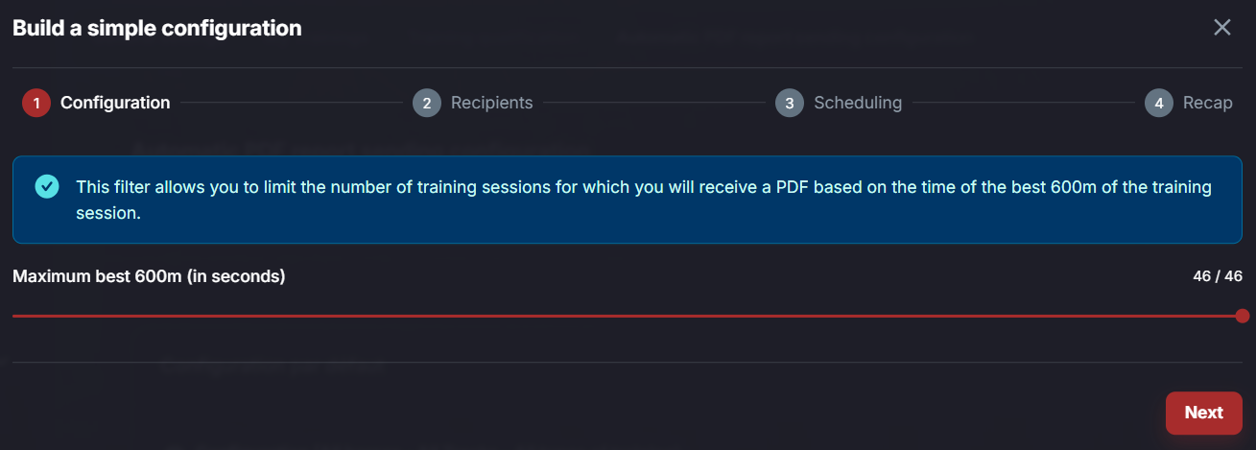The image size is (1256, 450).
Task: Close the Build a simple configuration dialog
Action: click(1222, 27)
